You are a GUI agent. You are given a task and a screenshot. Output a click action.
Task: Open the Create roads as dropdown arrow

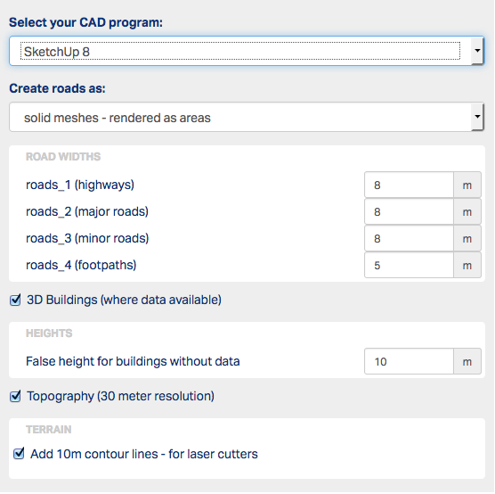point(477,117)
